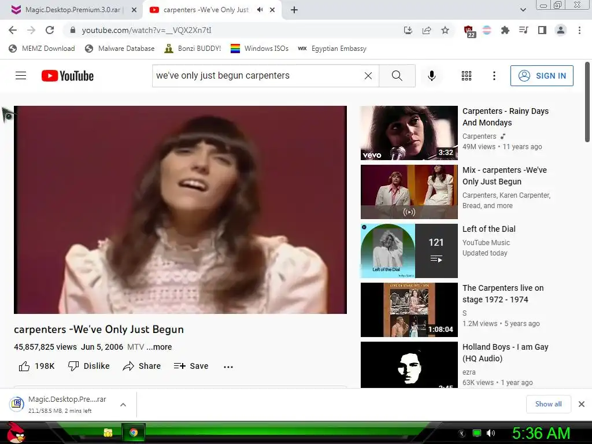Click the address bar URL
Screen dimensions: 592x444
[146, 30]
